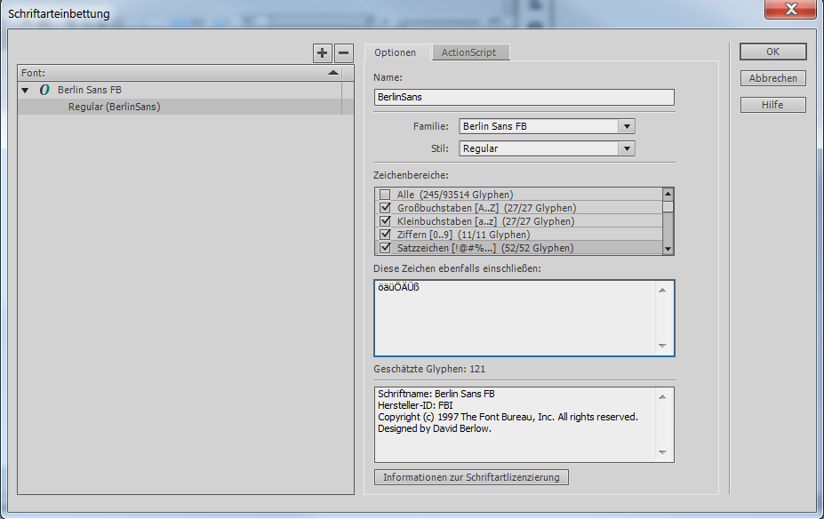Click the Schriftname: Berlin Sans FB line
This screenshot has height=519, width=824.
(x=436, y=394)
